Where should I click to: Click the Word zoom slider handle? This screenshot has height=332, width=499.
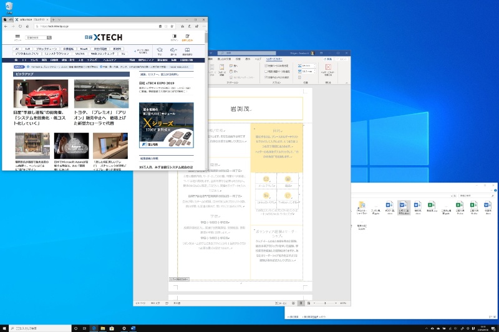(x=325, y=303)
